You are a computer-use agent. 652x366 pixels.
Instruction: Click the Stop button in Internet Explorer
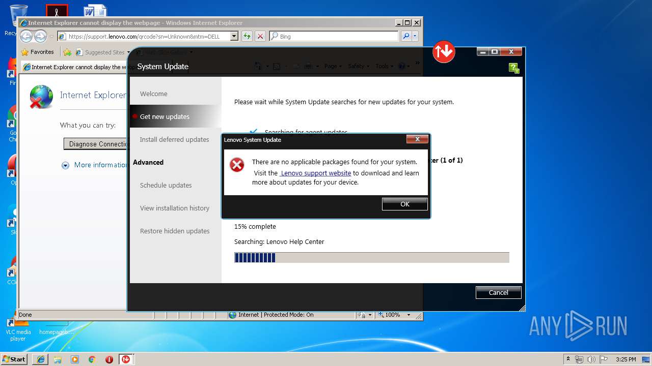pos(260,36)
